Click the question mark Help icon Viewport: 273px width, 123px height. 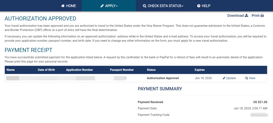coord(199,6)
